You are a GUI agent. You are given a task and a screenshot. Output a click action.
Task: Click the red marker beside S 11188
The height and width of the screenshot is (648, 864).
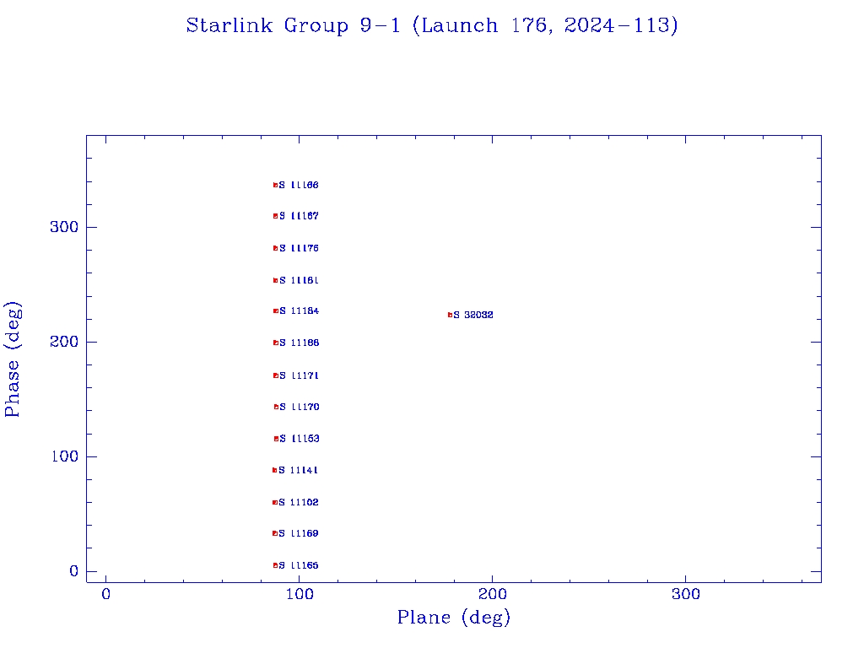point(276,343)
